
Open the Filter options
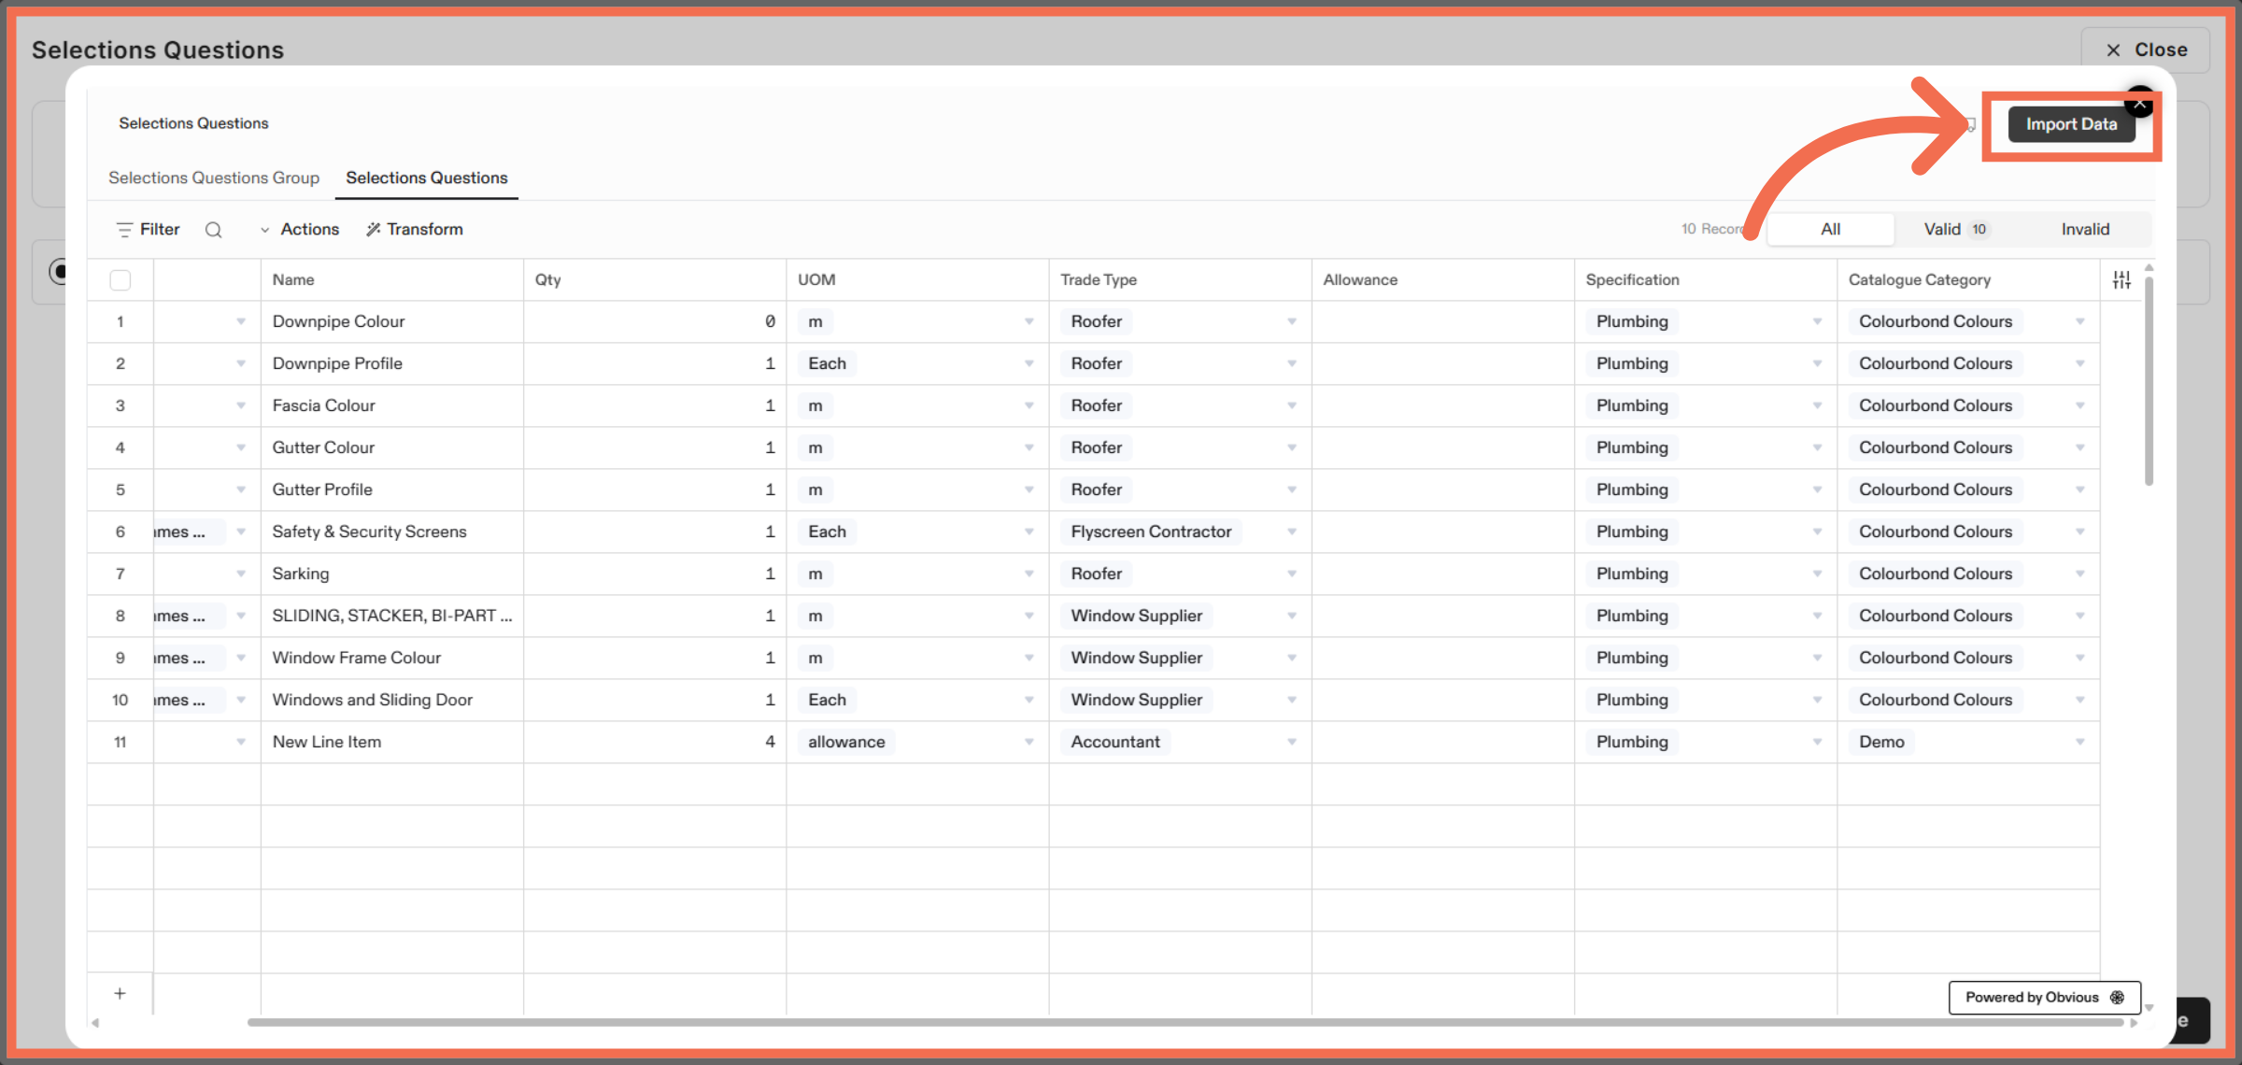(x=147, y=229)
